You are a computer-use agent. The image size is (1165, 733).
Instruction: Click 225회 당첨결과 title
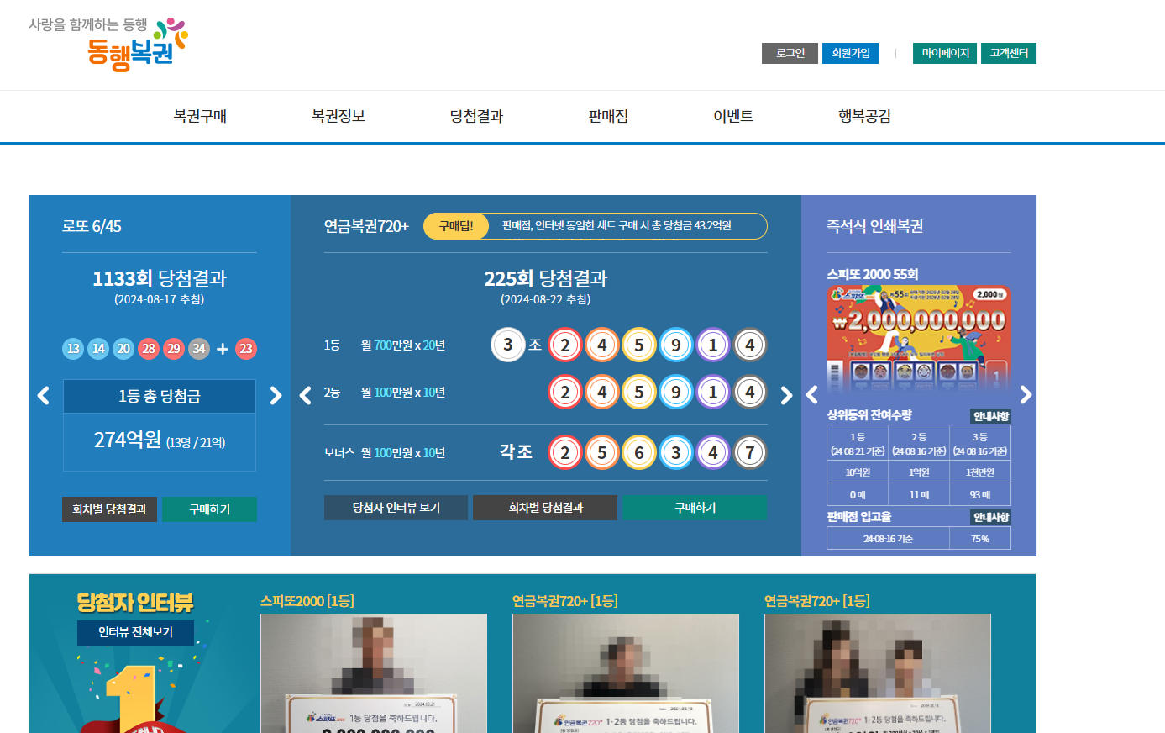(x=546, y=278)
